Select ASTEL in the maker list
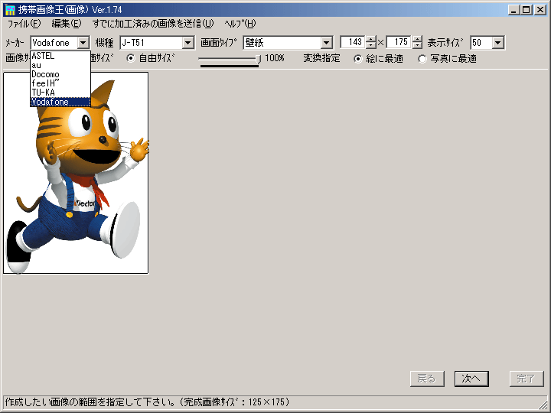Image resolution: width=551 pixels, height=413 pixels. (x=60, y=56)
